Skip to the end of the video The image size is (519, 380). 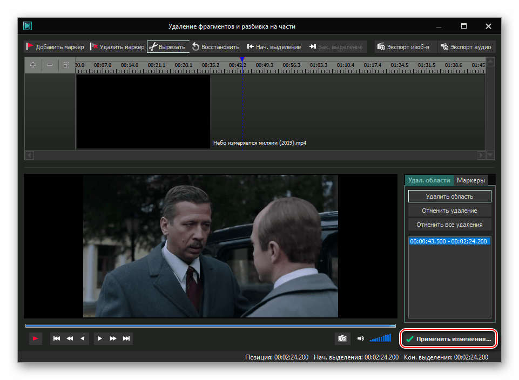click(126, 338)
